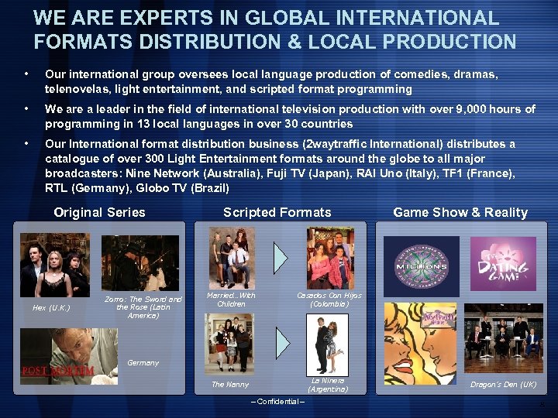This screenshot has width=558, height=418.
Task: Click the 'La Niñera (Argentina)' caption
Action: [328, 385]
